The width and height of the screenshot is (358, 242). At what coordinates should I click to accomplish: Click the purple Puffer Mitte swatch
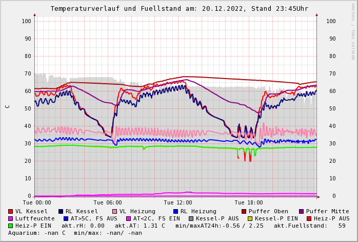[302, 212]
